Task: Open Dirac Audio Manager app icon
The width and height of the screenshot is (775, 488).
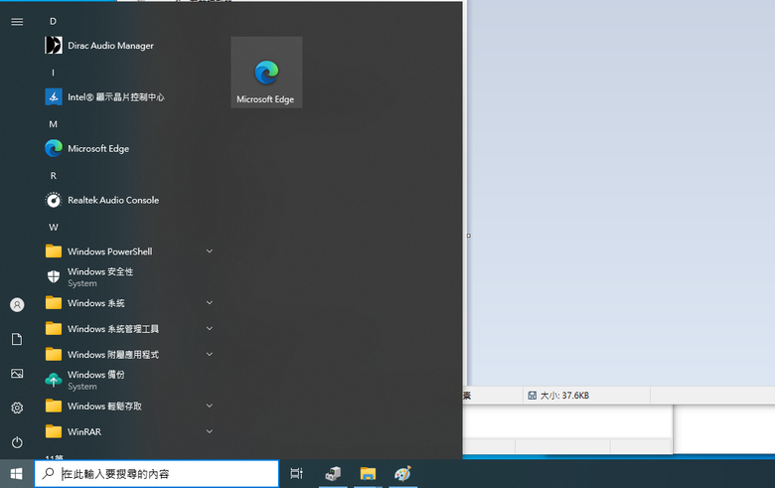Action: click(54, 46)
